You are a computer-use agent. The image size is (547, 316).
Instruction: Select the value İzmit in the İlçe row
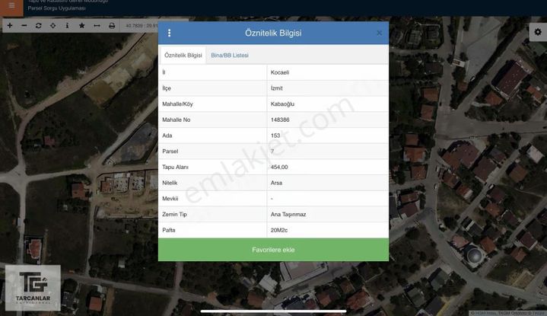[277, 88]
